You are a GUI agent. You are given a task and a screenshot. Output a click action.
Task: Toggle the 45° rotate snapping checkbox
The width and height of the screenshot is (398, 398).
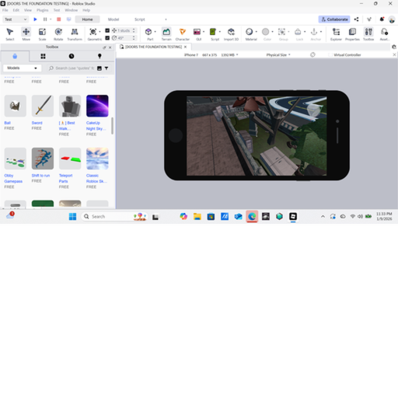click(107, 38)
